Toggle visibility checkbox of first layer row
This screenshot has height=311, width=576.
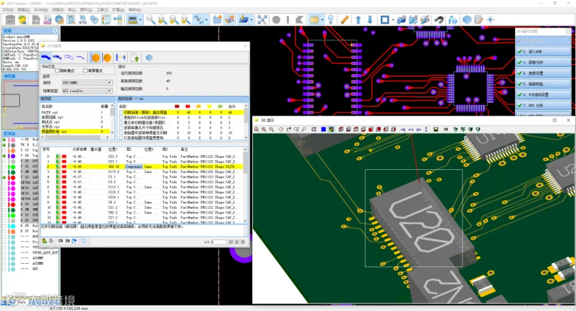coord(4,139)
